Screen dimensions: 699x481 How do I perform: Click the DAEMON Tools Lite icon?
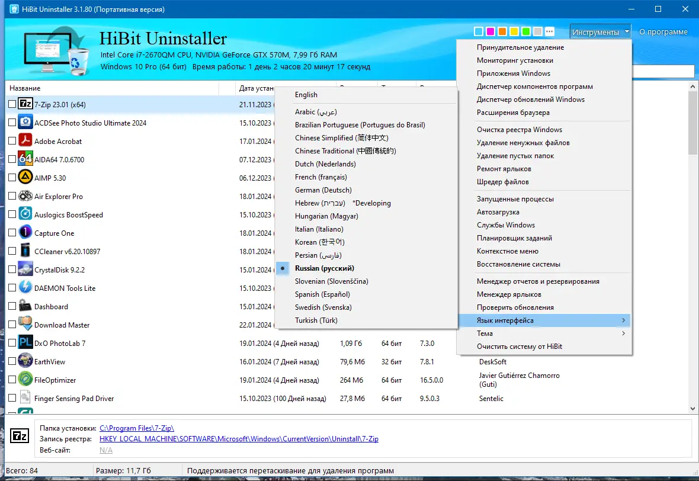tap(25, 288)
